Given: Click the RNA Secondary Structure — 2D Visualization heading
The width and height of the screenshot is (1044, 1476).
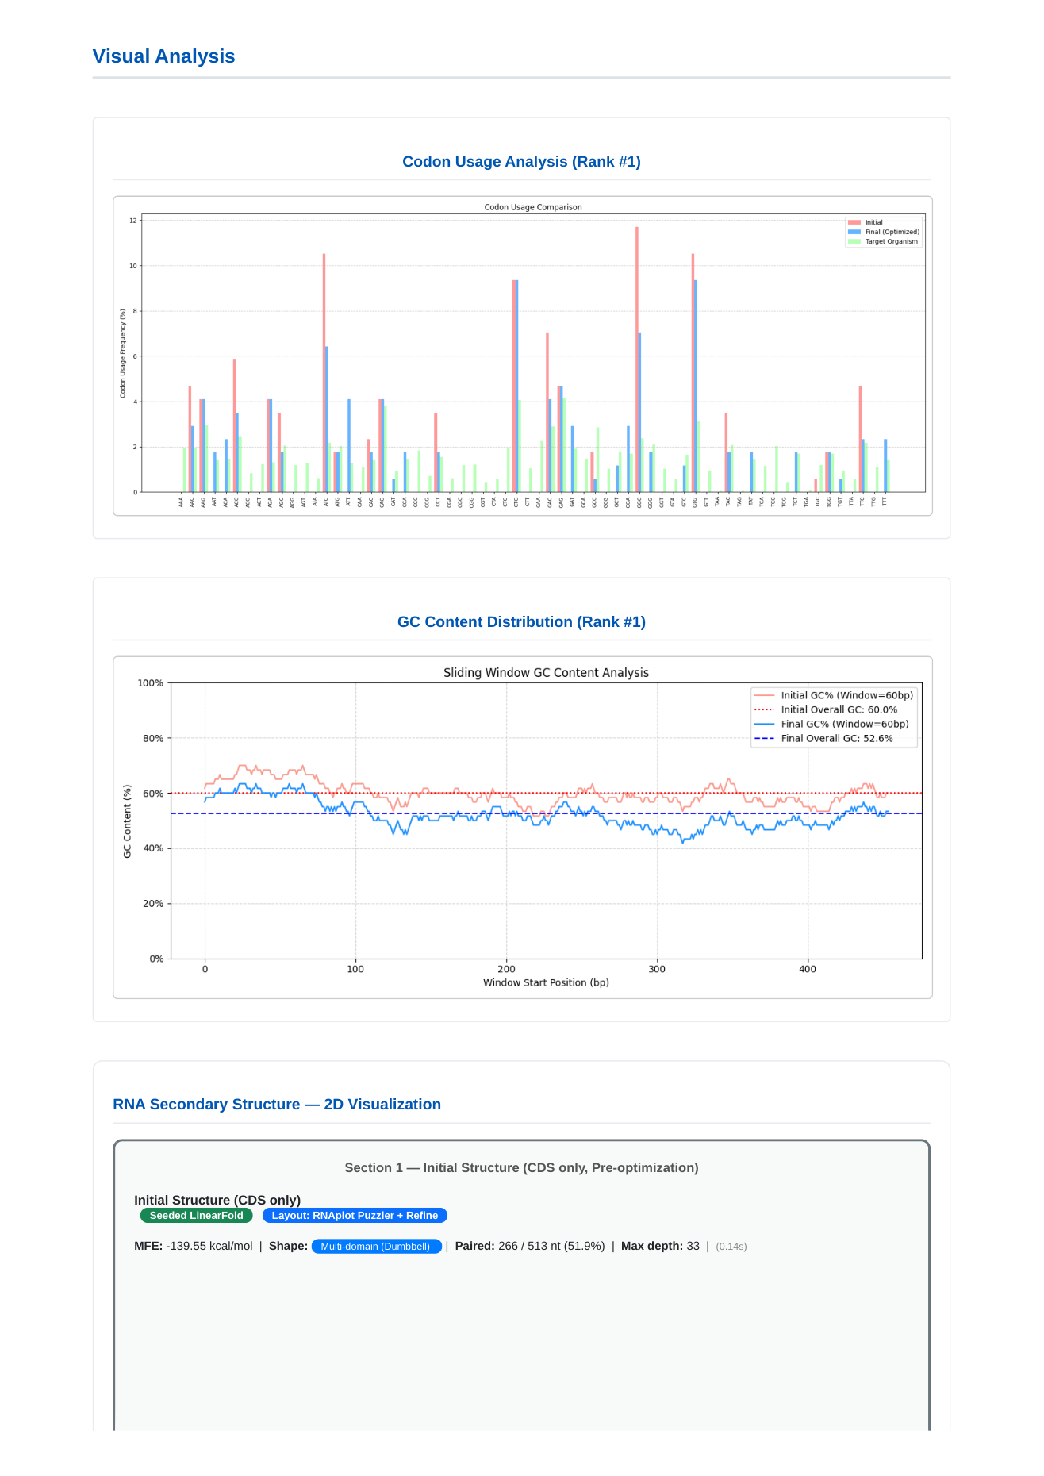Looking at the screenshot, I should point(277,1105).
